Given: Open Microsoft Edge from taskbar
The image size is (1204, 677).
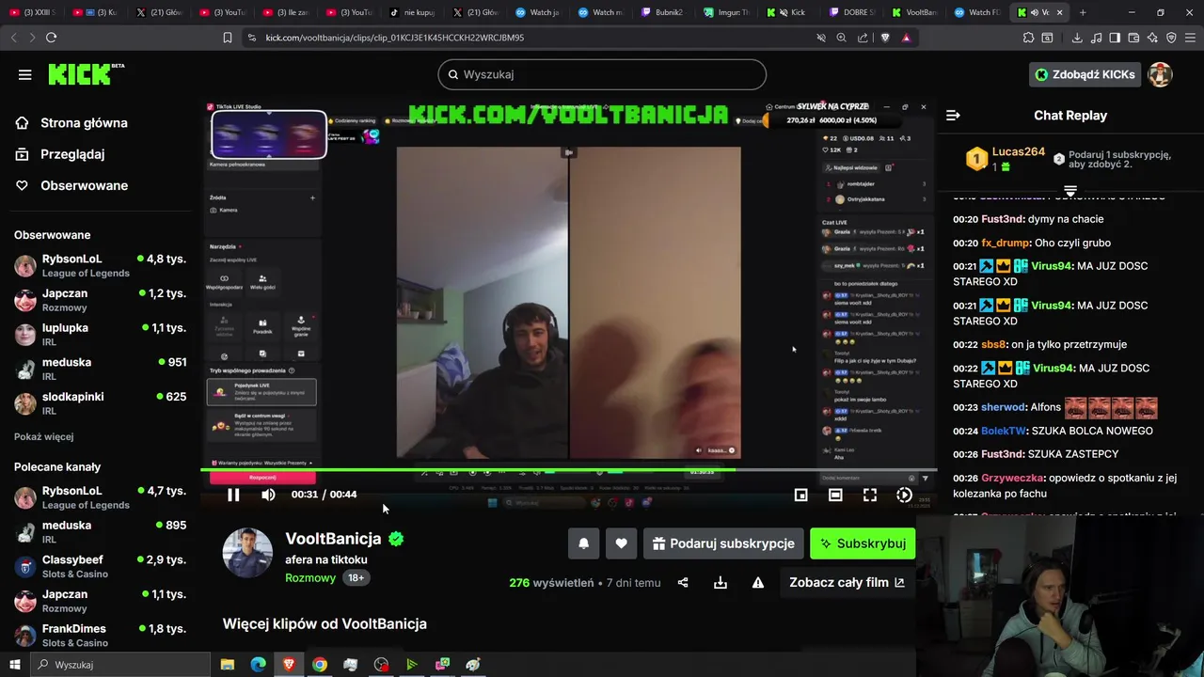Looking at the screenshot, I should pos(258,665).
